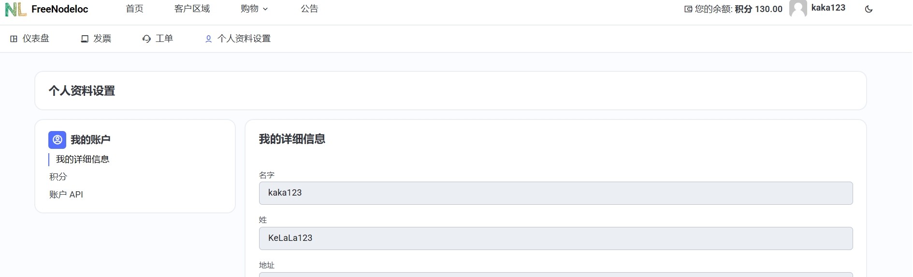Click the 个人资料设置 person icon
Image resolution: width=913 pixels, height=277 pixels.
[208, 39]
